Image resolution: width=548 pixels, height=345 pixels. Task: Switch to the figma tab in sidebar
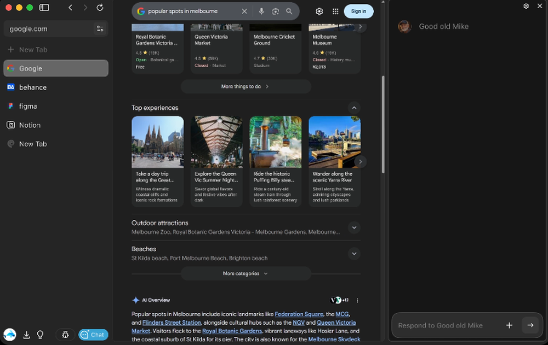pos(26,106)
